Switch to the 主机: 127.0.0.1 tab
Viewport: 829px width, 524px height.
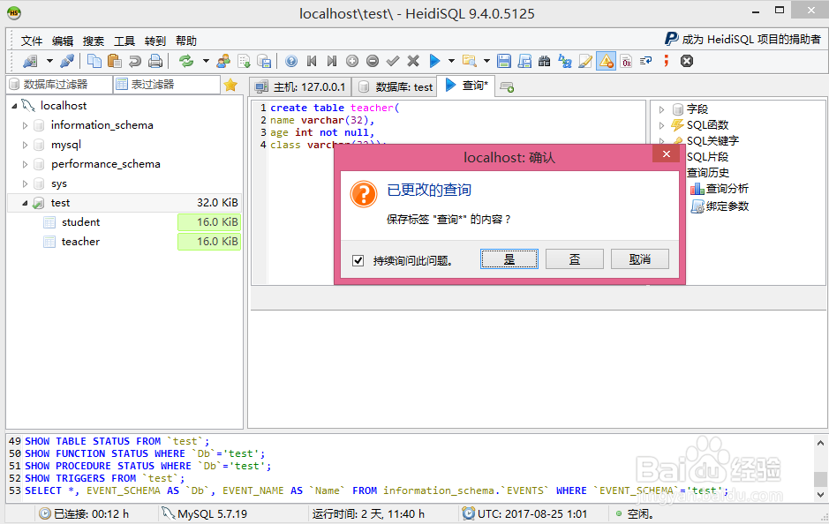[300, 86]
